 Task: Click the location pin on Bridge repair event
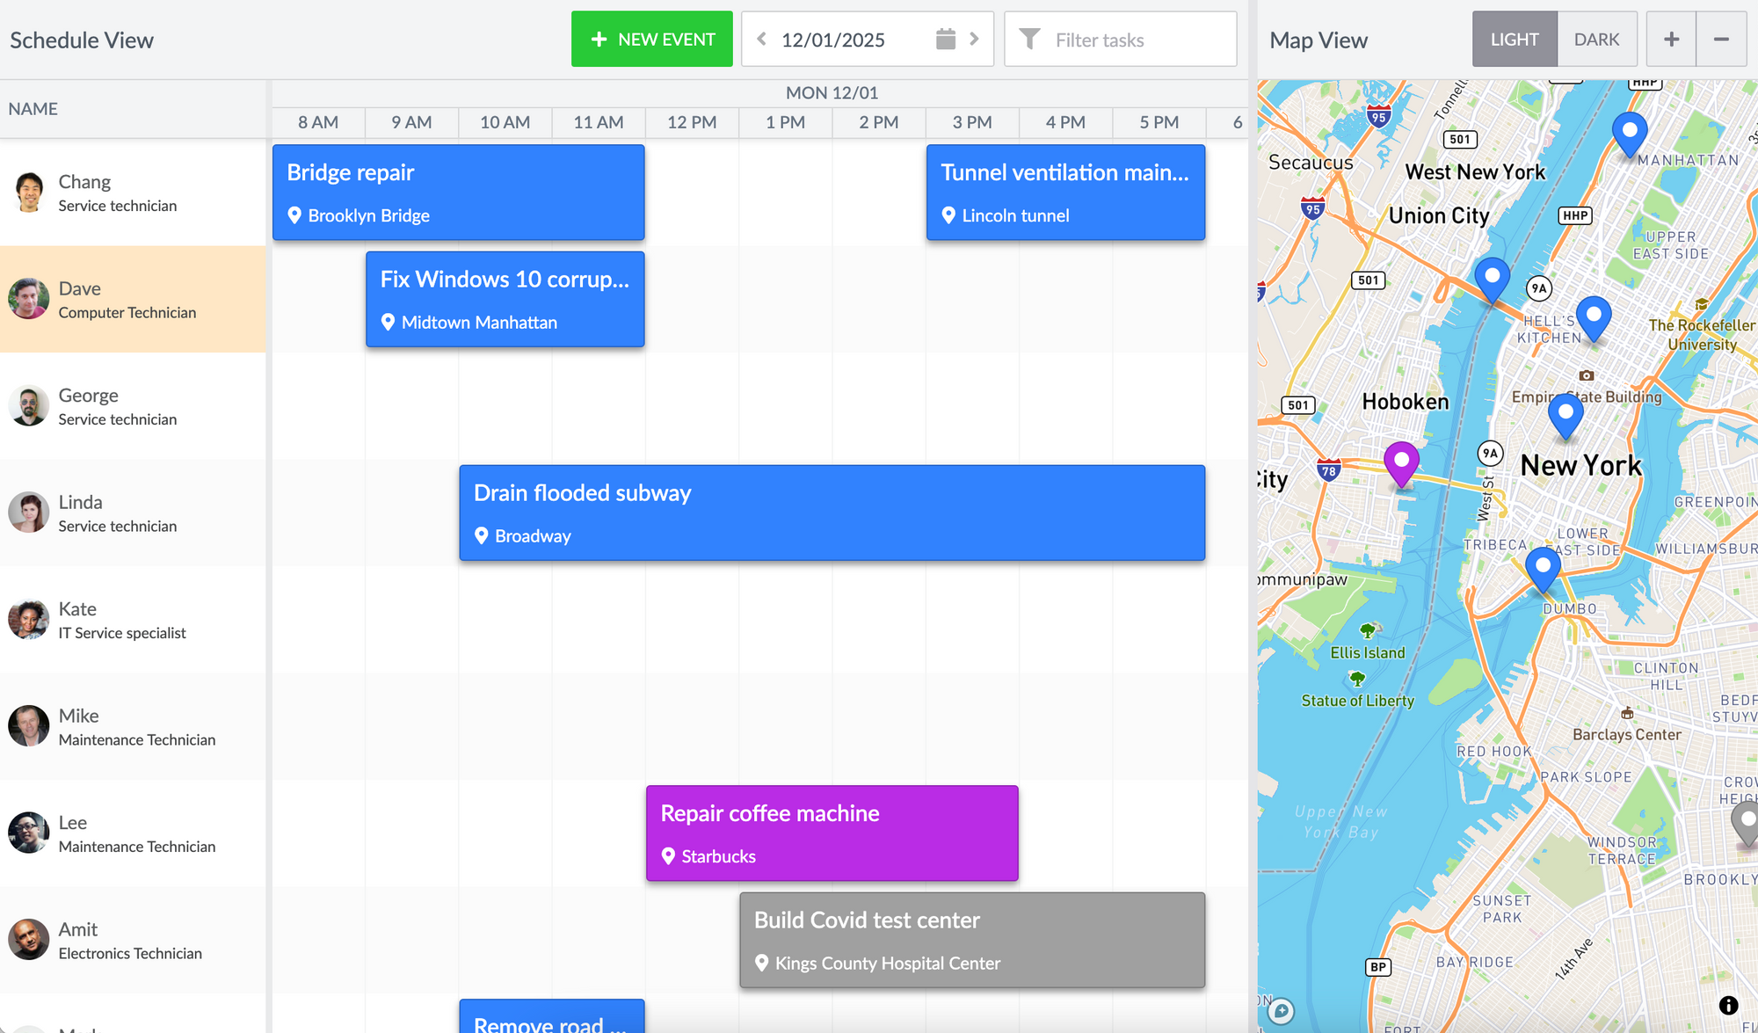295,215
